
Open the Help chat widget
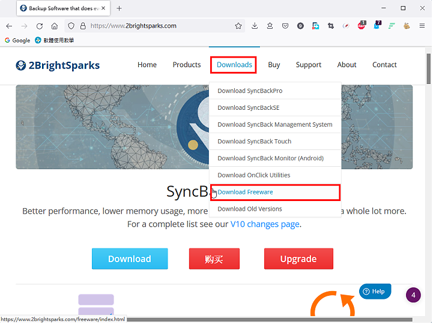[375, 292]
